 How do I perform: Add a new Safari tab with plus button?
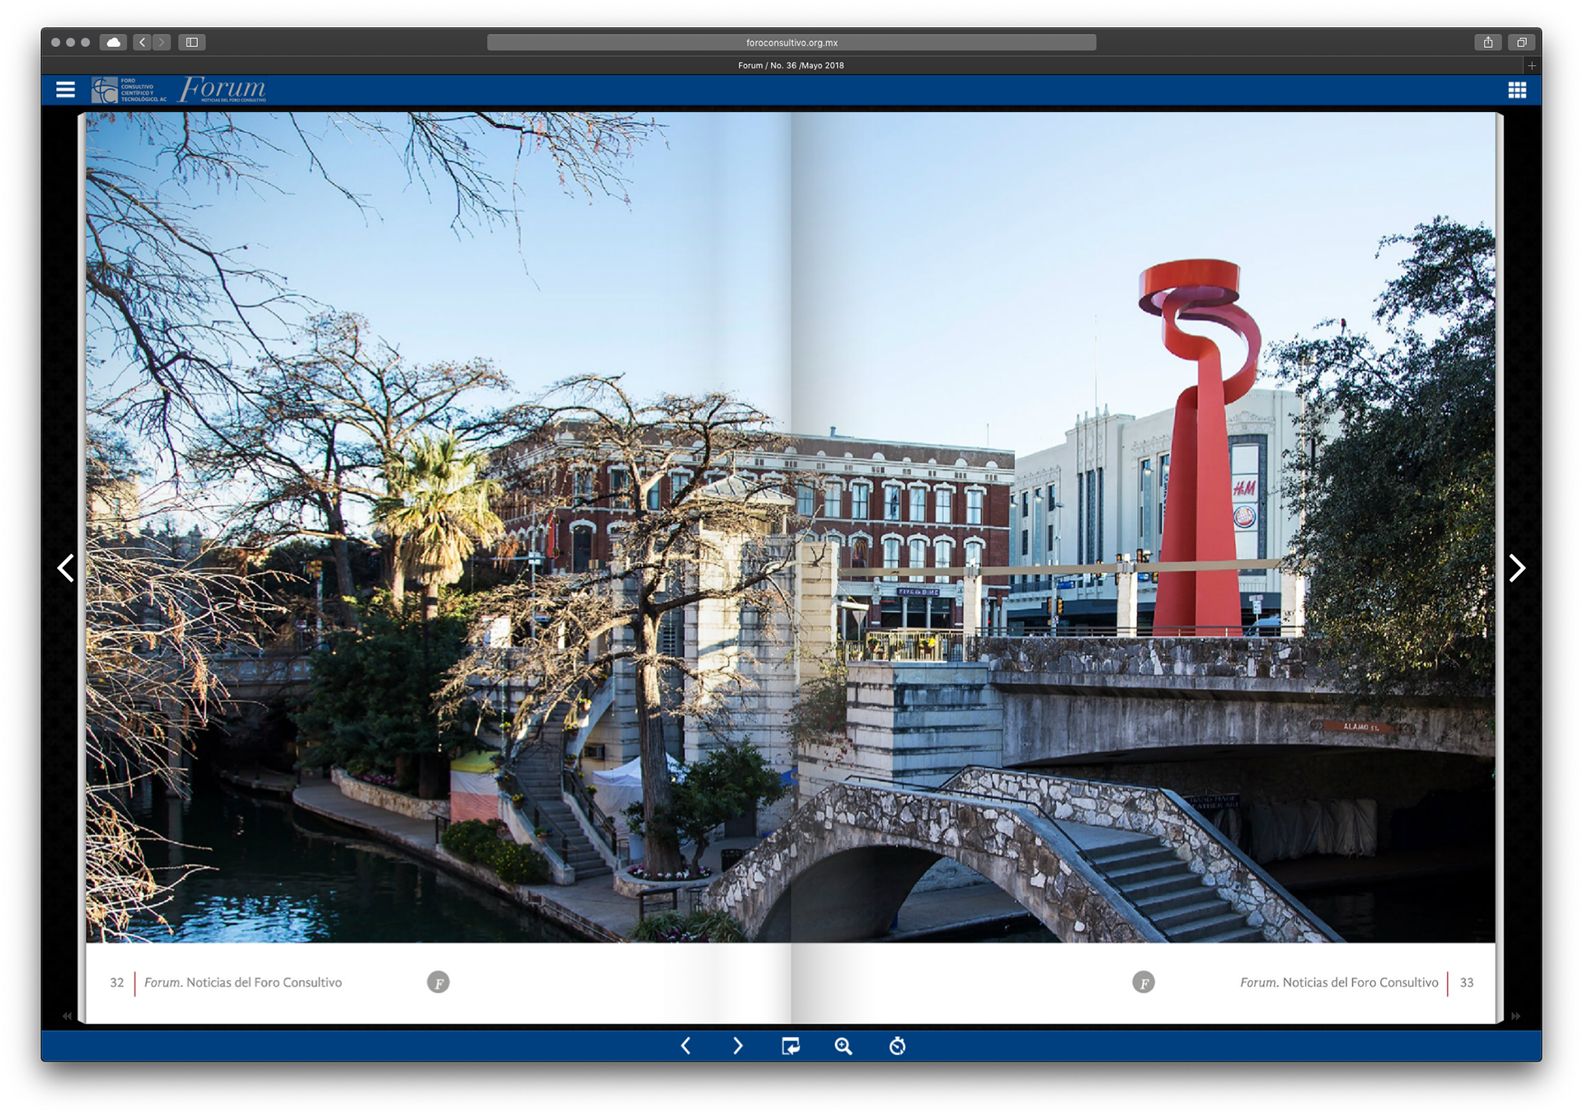(1532, 65)
